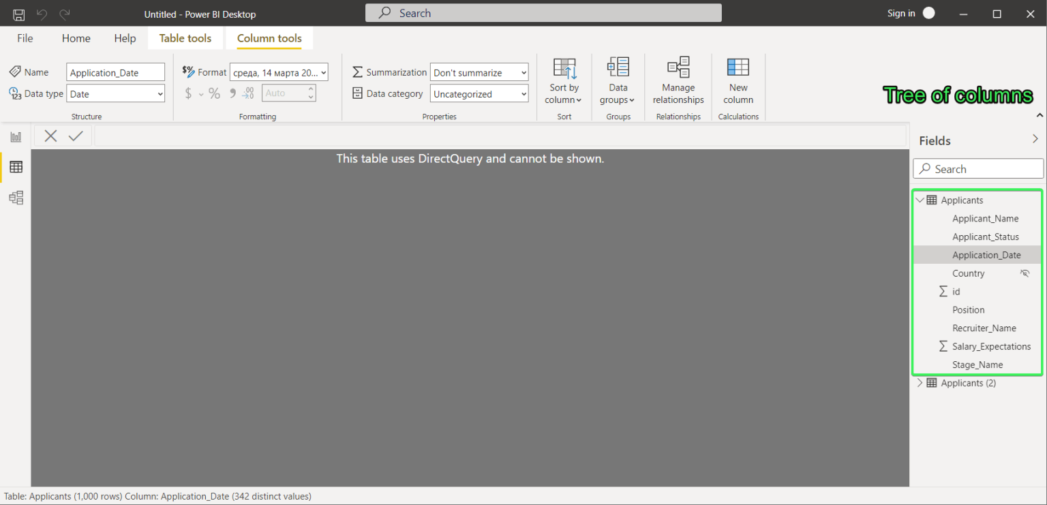The image size is (1047, 505).
Task: Click the Undo arrow
Action: pyautogui.click(x=40, y=14)
